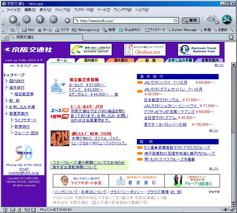Open the 新着 toolbar bookmark
237x213 pixels.
click(205, 30)
